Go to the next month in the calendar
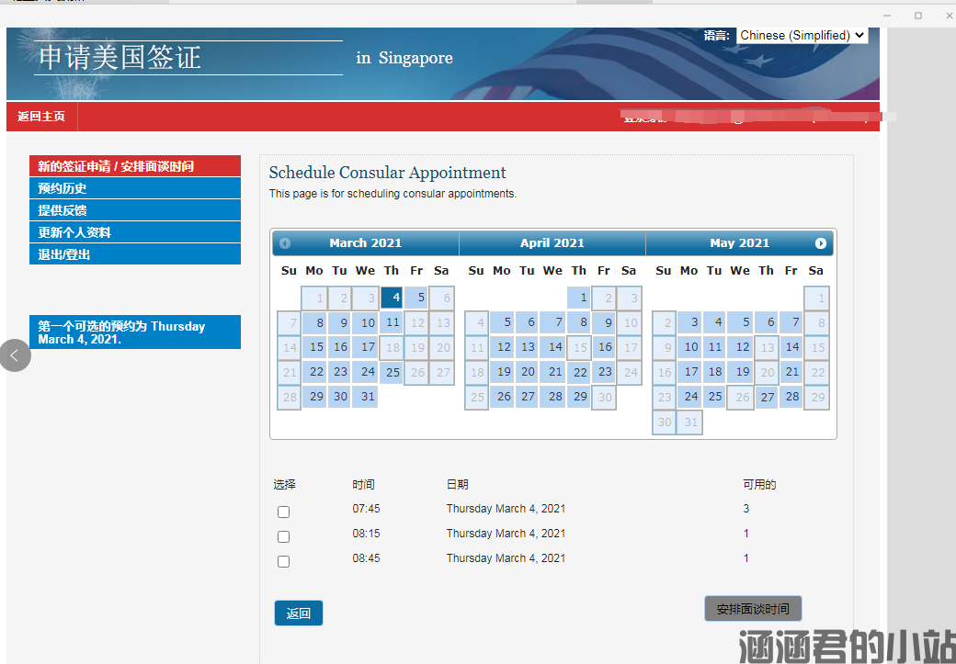Screen dimensions: 956x664 coord(820,243)
